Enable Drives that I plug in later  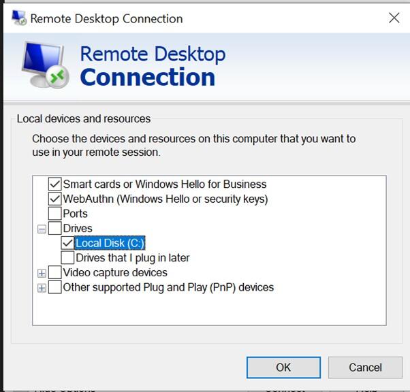pos(67,258)
